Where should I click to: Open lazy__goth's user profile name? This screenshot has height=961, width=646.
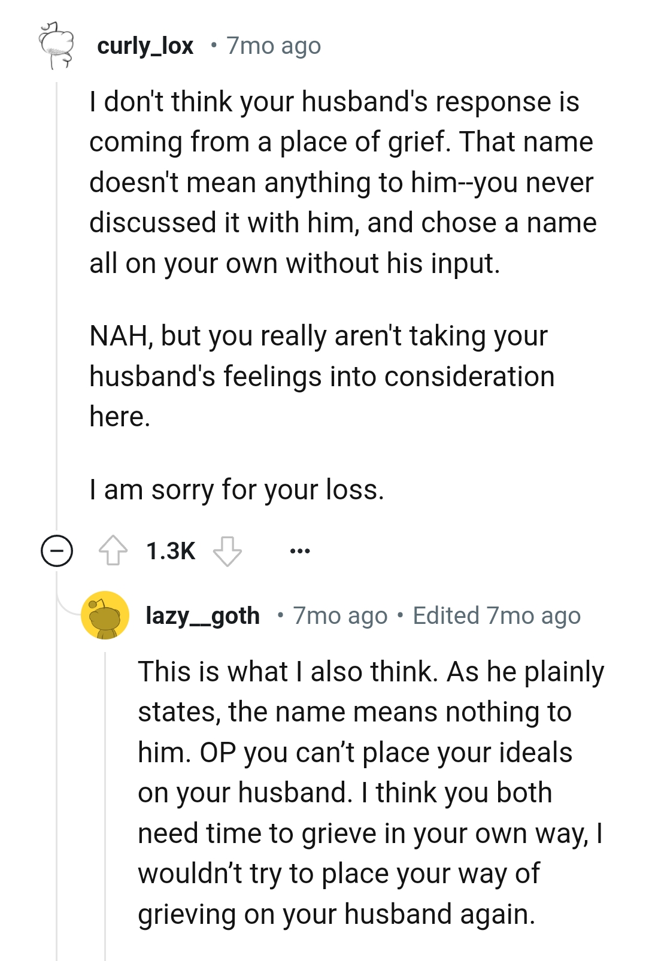tap(202, 616)
